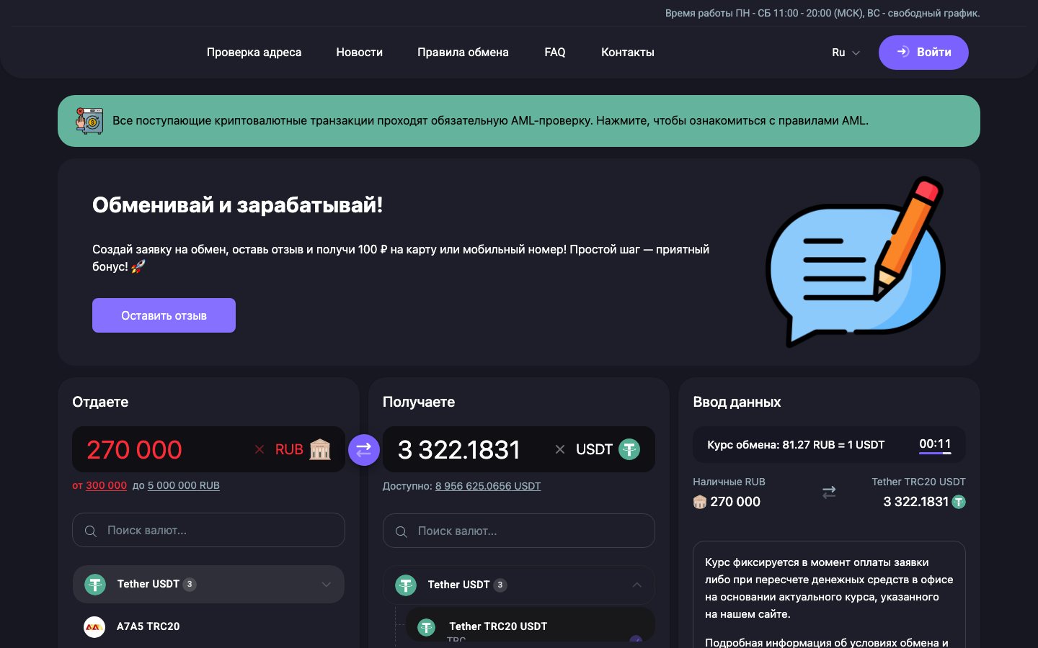Click the Оставить отзыв button
Image resolution: width=1038 pixels, height=648 pixels.
(x=164, y=315)
